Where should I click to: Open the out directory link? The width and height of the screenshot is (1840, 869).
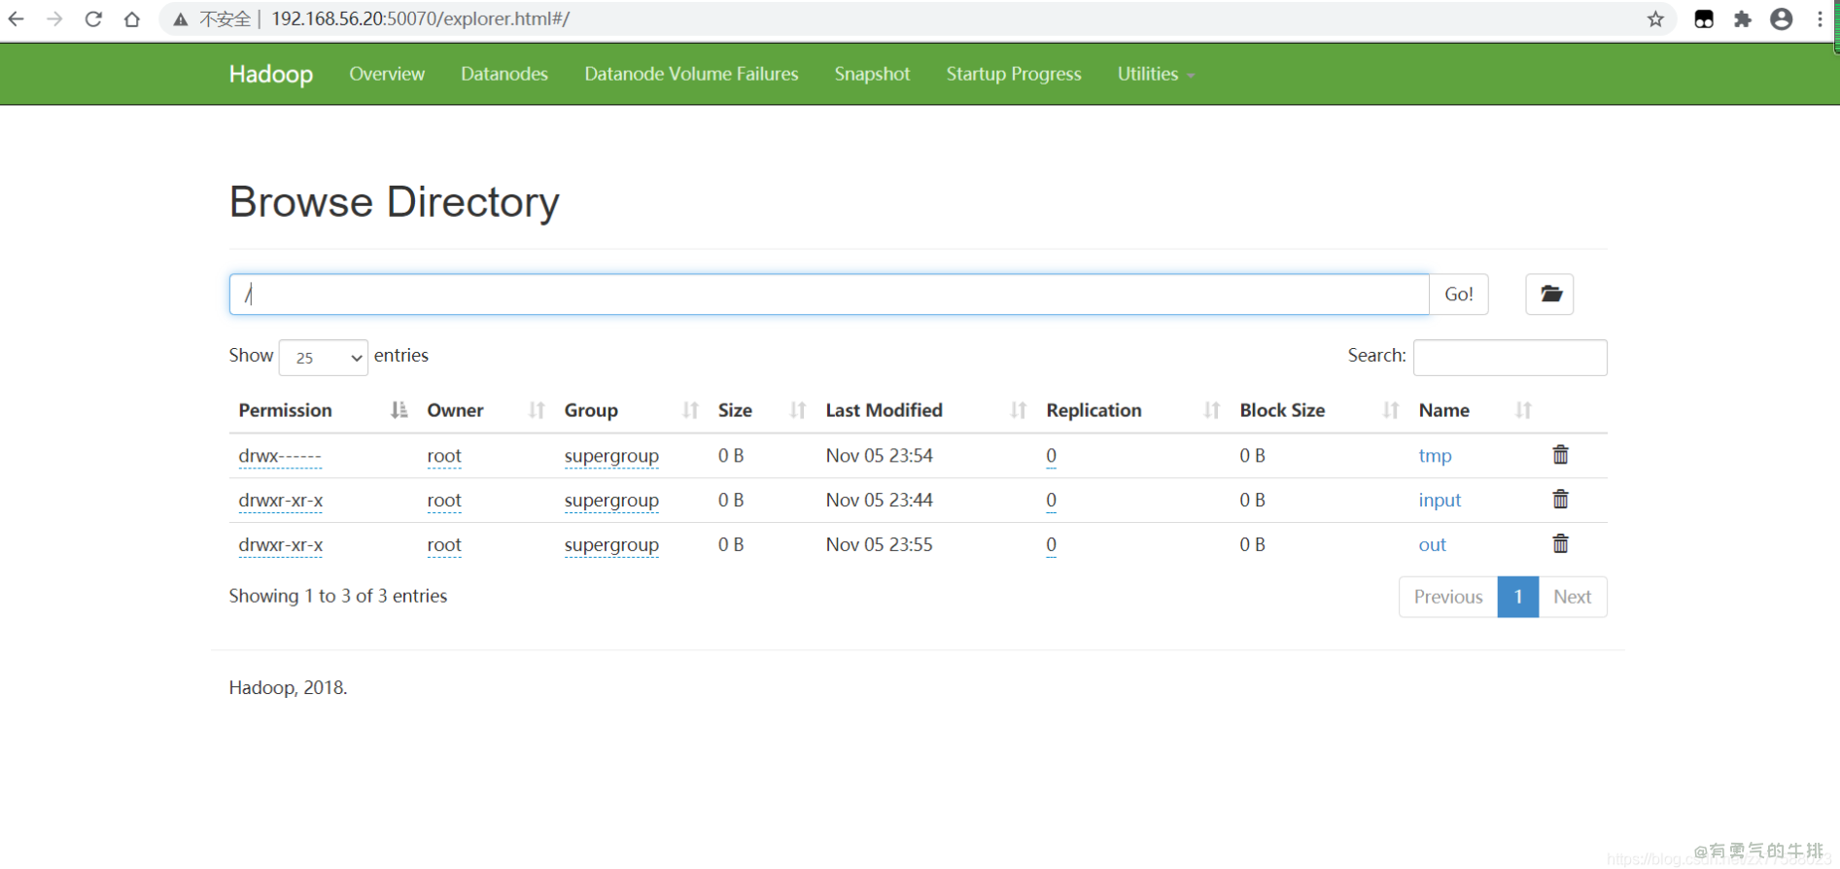coord(1432,545)
